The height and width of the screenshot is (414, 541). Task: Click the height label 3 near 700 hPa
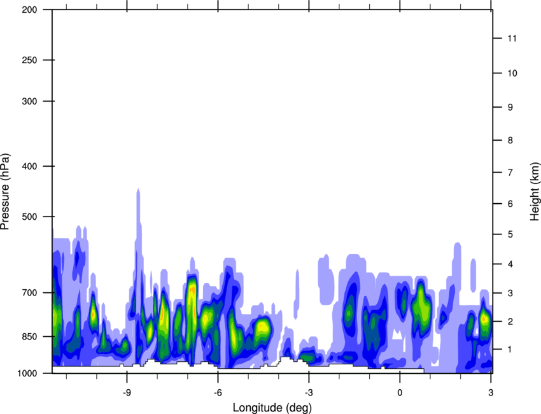(510, 293)
